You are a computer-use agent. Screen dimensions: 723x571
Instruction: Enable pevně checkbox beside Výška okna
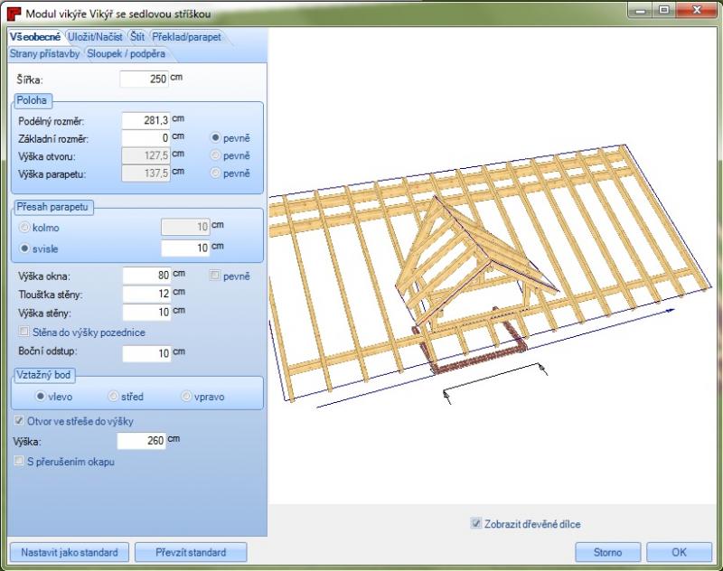(x=216, y=276)
